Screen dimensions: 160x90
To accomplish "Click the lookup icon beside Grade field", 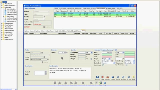I will point(46,74).
